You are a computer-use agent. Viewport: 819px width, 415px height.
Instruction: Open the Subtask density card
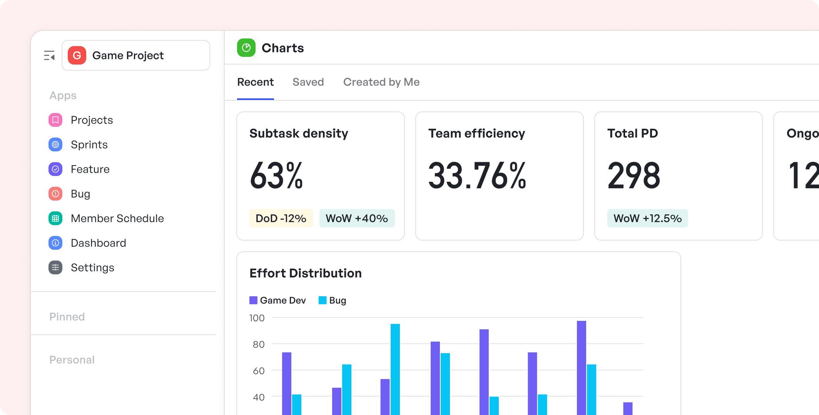(x=321, y=176)
